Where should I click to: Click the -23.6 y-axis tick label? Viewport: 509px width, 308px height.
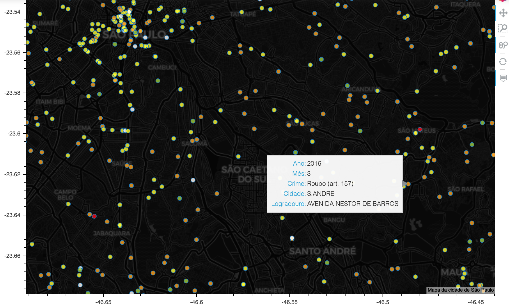[x=14, y=134]
